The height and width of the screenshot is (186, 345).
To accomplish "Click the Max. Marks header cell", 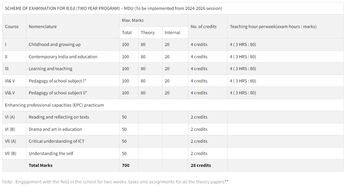I will (154, 20).
